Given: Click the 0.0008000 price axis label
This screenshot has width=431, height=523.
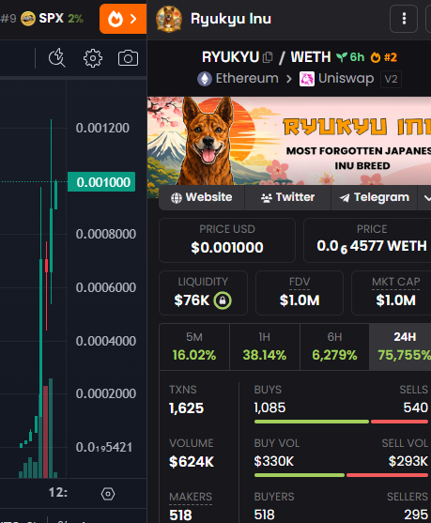Looking at the screenshot, I should [106, 234].
